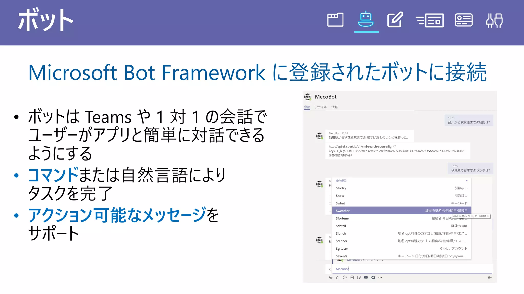Choose the $gituser command

[402, 249]
